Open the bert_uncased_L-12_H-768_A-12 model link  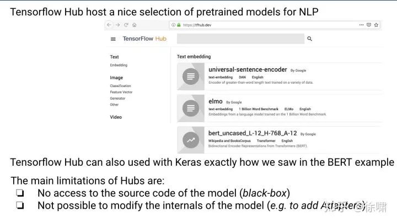tap(253, 133)
